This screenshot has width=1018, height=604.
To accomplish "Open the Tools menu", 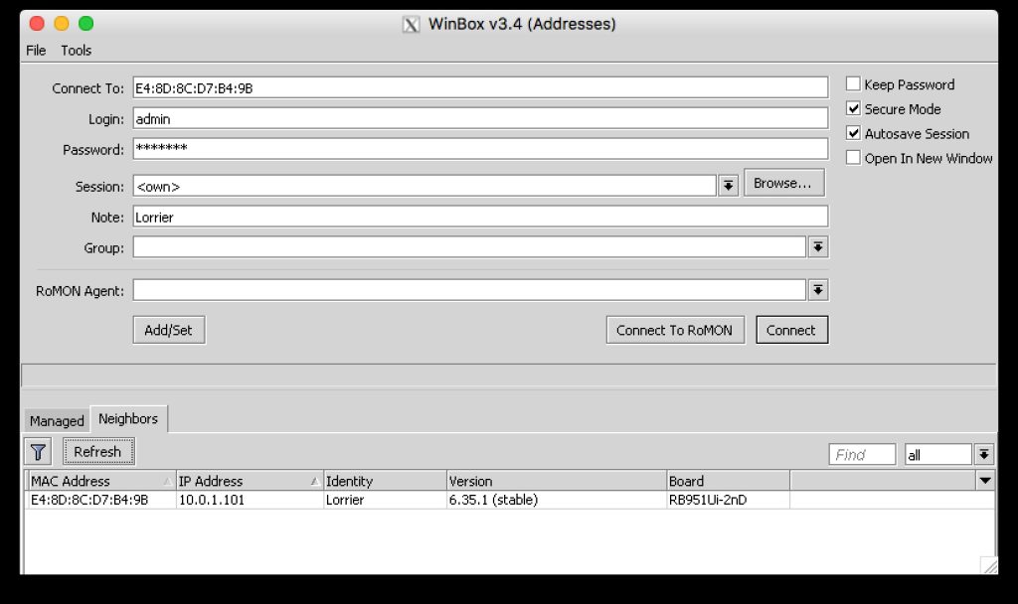I will (x=77, y=50).
